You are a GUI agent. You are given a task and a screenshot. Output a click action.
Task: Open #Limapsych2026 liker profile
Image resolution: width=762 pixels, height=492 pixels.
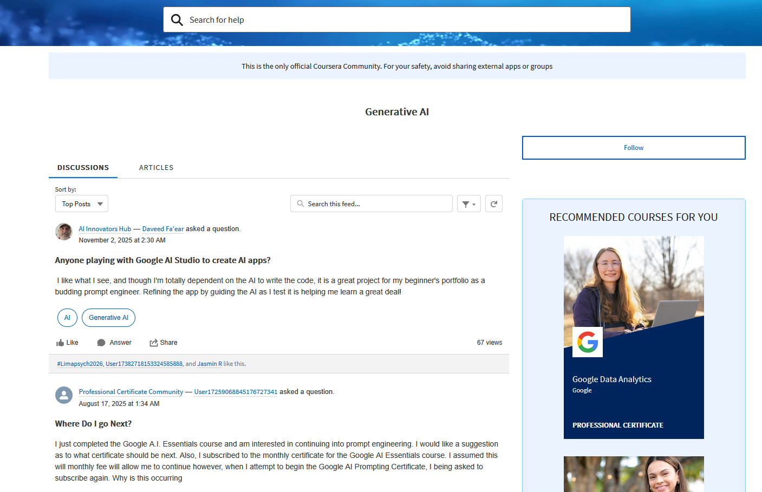[x=80, y=364]
